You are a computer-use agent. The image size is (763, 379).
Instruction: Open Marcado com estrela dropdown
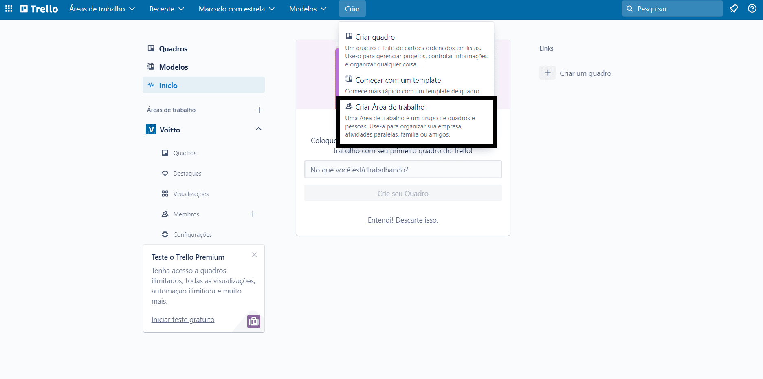point(236,9)
